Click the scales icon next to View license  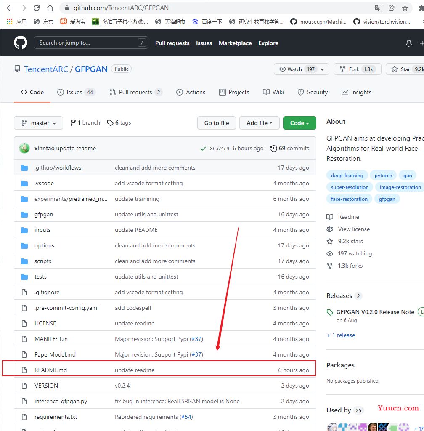click(330, 229)
